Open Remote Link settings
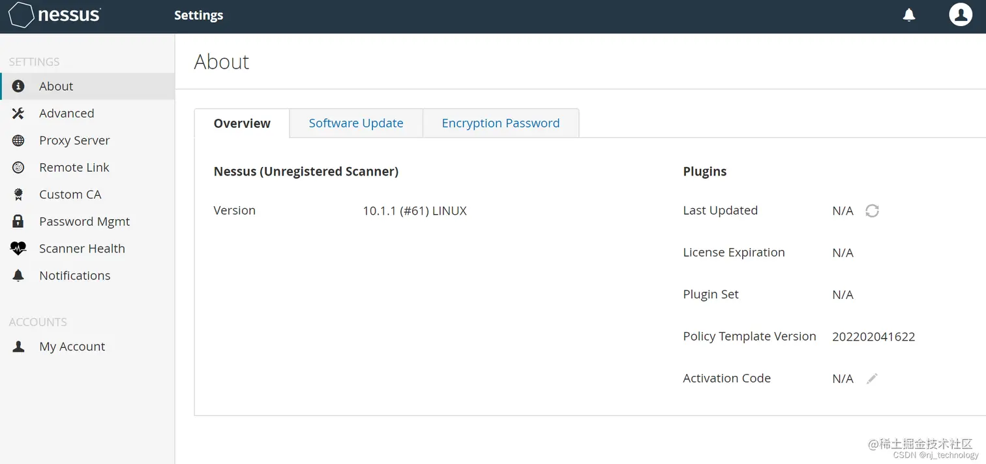986x464 pixels. (87, 168)
